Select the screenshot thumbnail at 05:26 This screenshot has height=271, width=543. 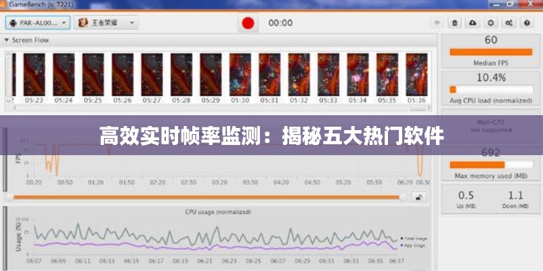point(123,75)
